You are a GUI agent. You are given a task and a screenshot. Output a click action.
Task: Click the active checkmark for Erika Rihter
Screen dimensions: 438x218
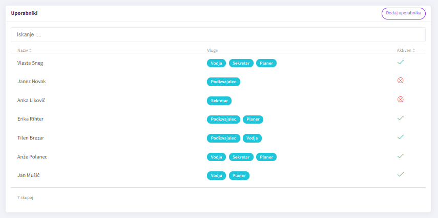(400, 118)
